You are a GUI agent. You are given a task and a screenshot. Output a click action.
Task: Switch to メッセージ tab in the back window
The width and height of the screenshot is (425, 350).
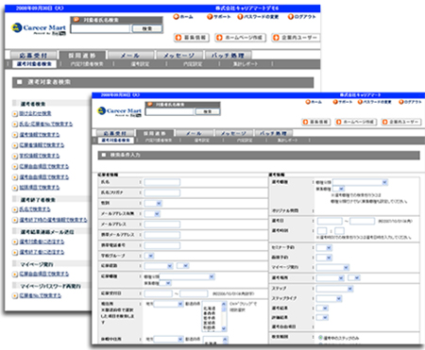tap(179, 56)
